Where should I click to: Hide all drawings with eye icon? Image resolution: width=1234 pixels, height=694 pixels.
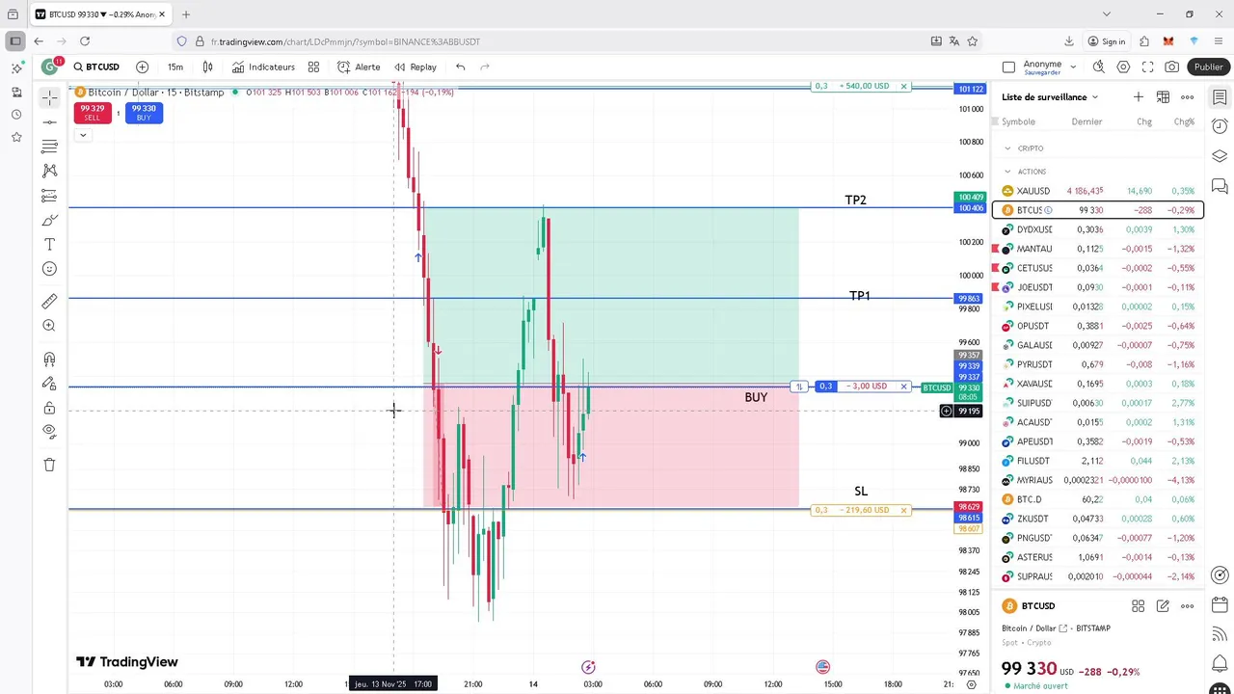click(49, 432)
